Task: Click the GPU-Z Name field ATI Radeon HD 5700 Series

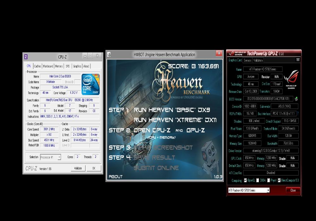Action: (263, 69)
